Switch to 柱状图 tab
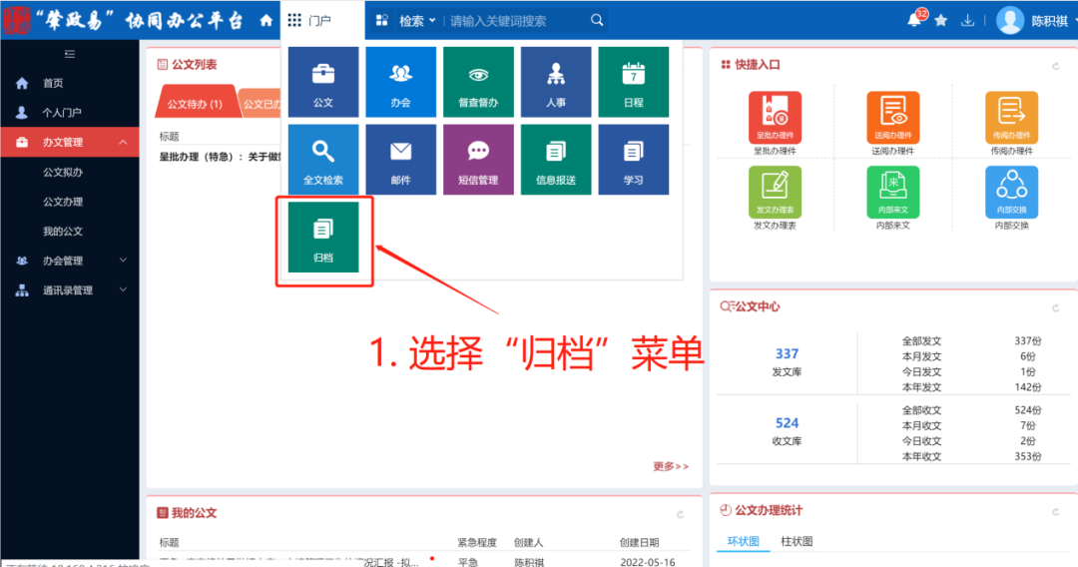The image size is (1078, 567). click(x=797, y=542)
